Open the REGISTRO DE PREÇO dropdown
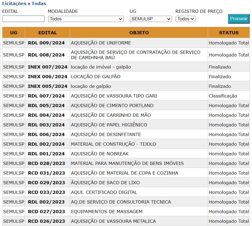The image size is (252, 226). tap(186, 19)
